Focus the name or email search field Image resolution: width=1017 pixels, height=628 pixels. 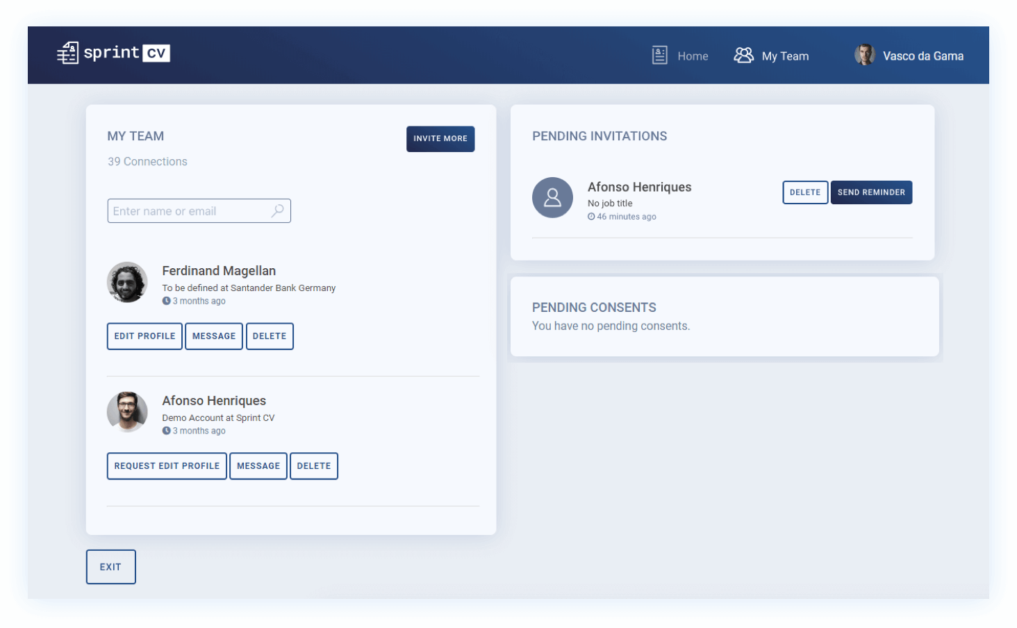(x=189, y=211)
